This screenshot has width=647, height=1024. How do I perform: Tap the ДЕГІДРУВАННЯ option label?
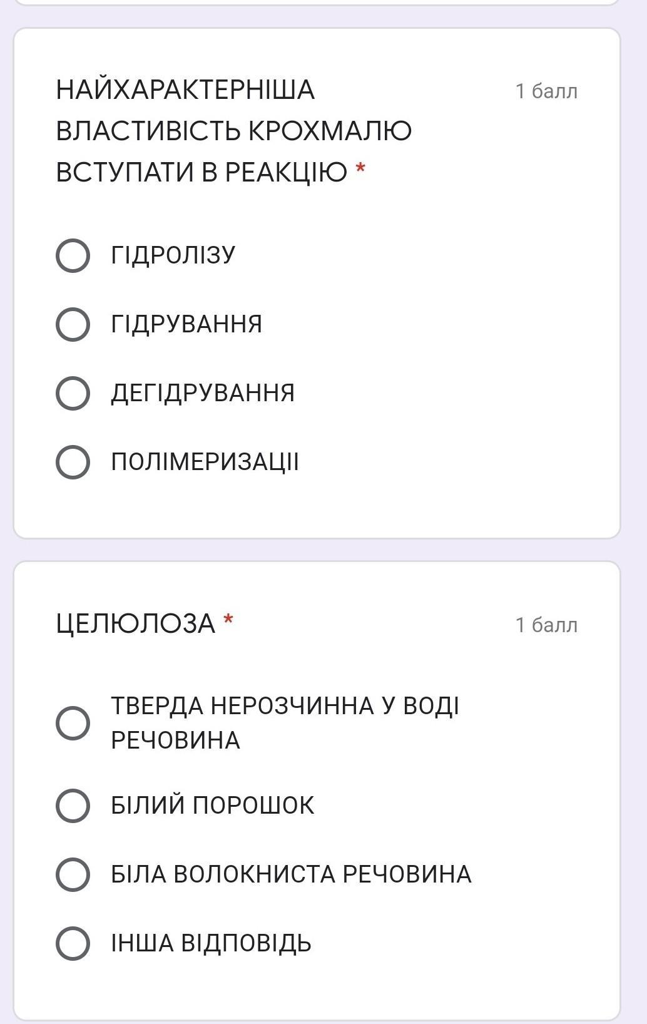click(203, 393)
